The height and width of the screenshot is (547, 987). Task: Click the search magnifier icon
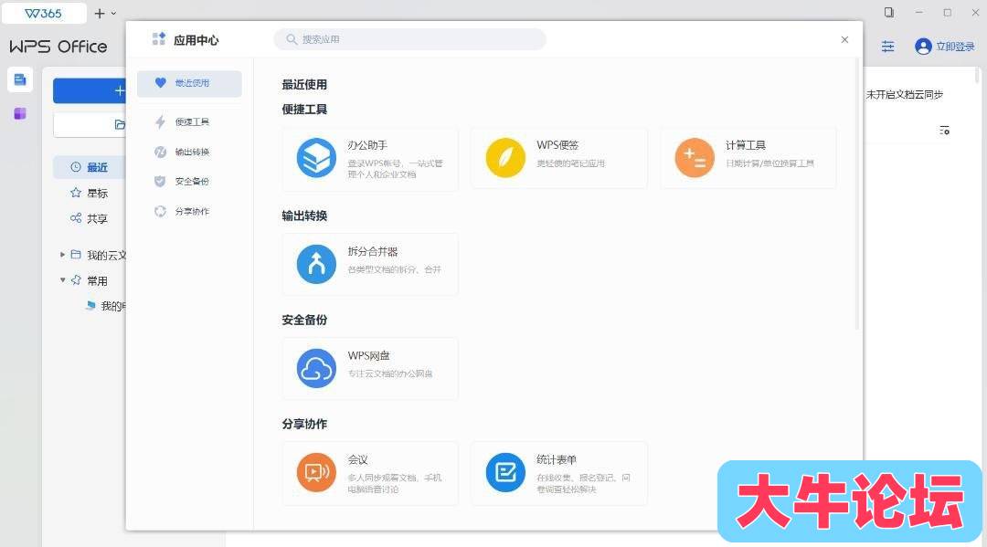coord(292,39)
